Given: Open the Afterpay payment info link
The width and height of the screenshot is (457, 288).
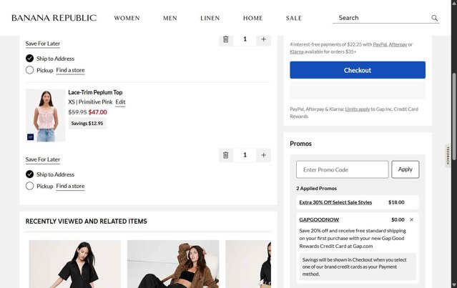Looking at the screenshot, I should click(x=398, y=44).
